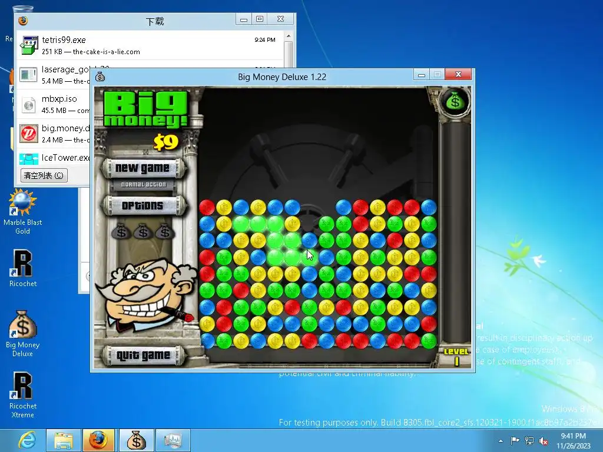Select the big.money download entry

(x=54, y=134)
